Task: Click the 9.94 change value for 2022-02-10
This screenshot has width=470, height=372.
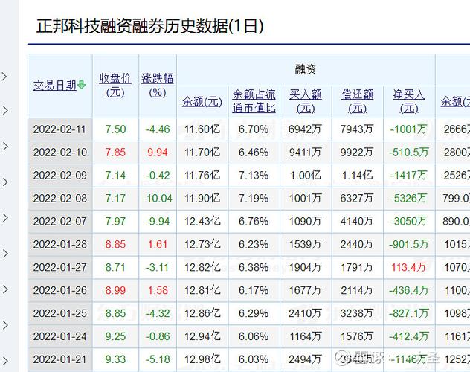Action: [158, 152]
